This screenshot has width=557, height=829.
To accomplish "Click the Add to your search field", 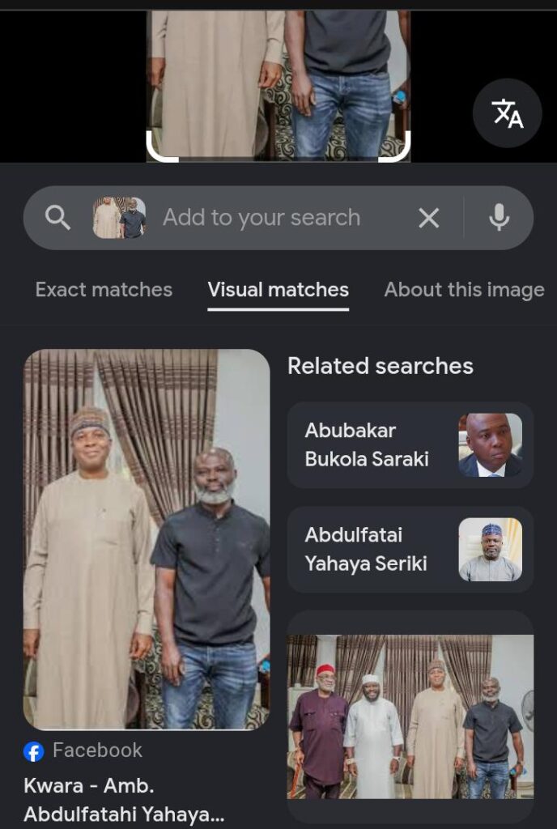I will 261,218.
